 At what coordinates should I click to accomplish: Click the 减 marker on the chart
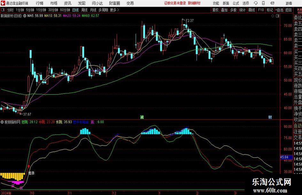[142, 117]
